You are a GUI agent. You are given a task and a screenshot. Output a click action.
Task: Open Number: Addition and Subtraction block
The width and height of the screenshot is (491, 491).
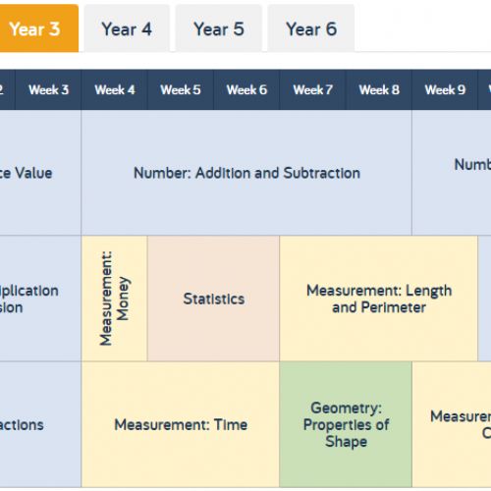pyautogui.click(x=246, y=173)
